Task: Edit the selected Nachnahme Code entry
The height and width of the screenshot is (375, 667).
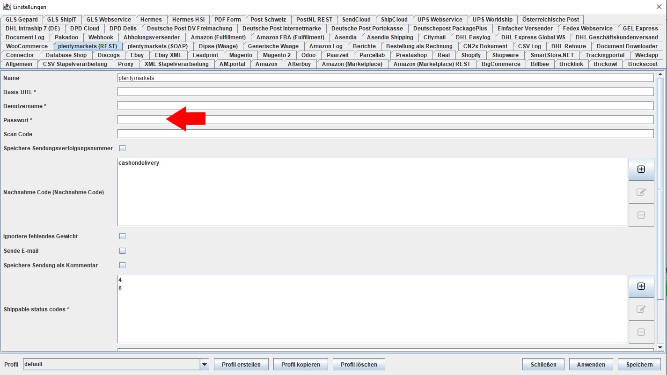Action: [x=641, y=192]
